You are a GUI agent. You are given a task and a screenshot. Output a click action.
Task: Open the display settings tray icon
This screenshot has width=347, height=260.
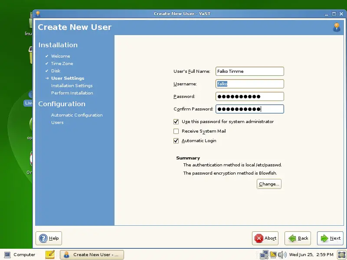coord(273,255)
